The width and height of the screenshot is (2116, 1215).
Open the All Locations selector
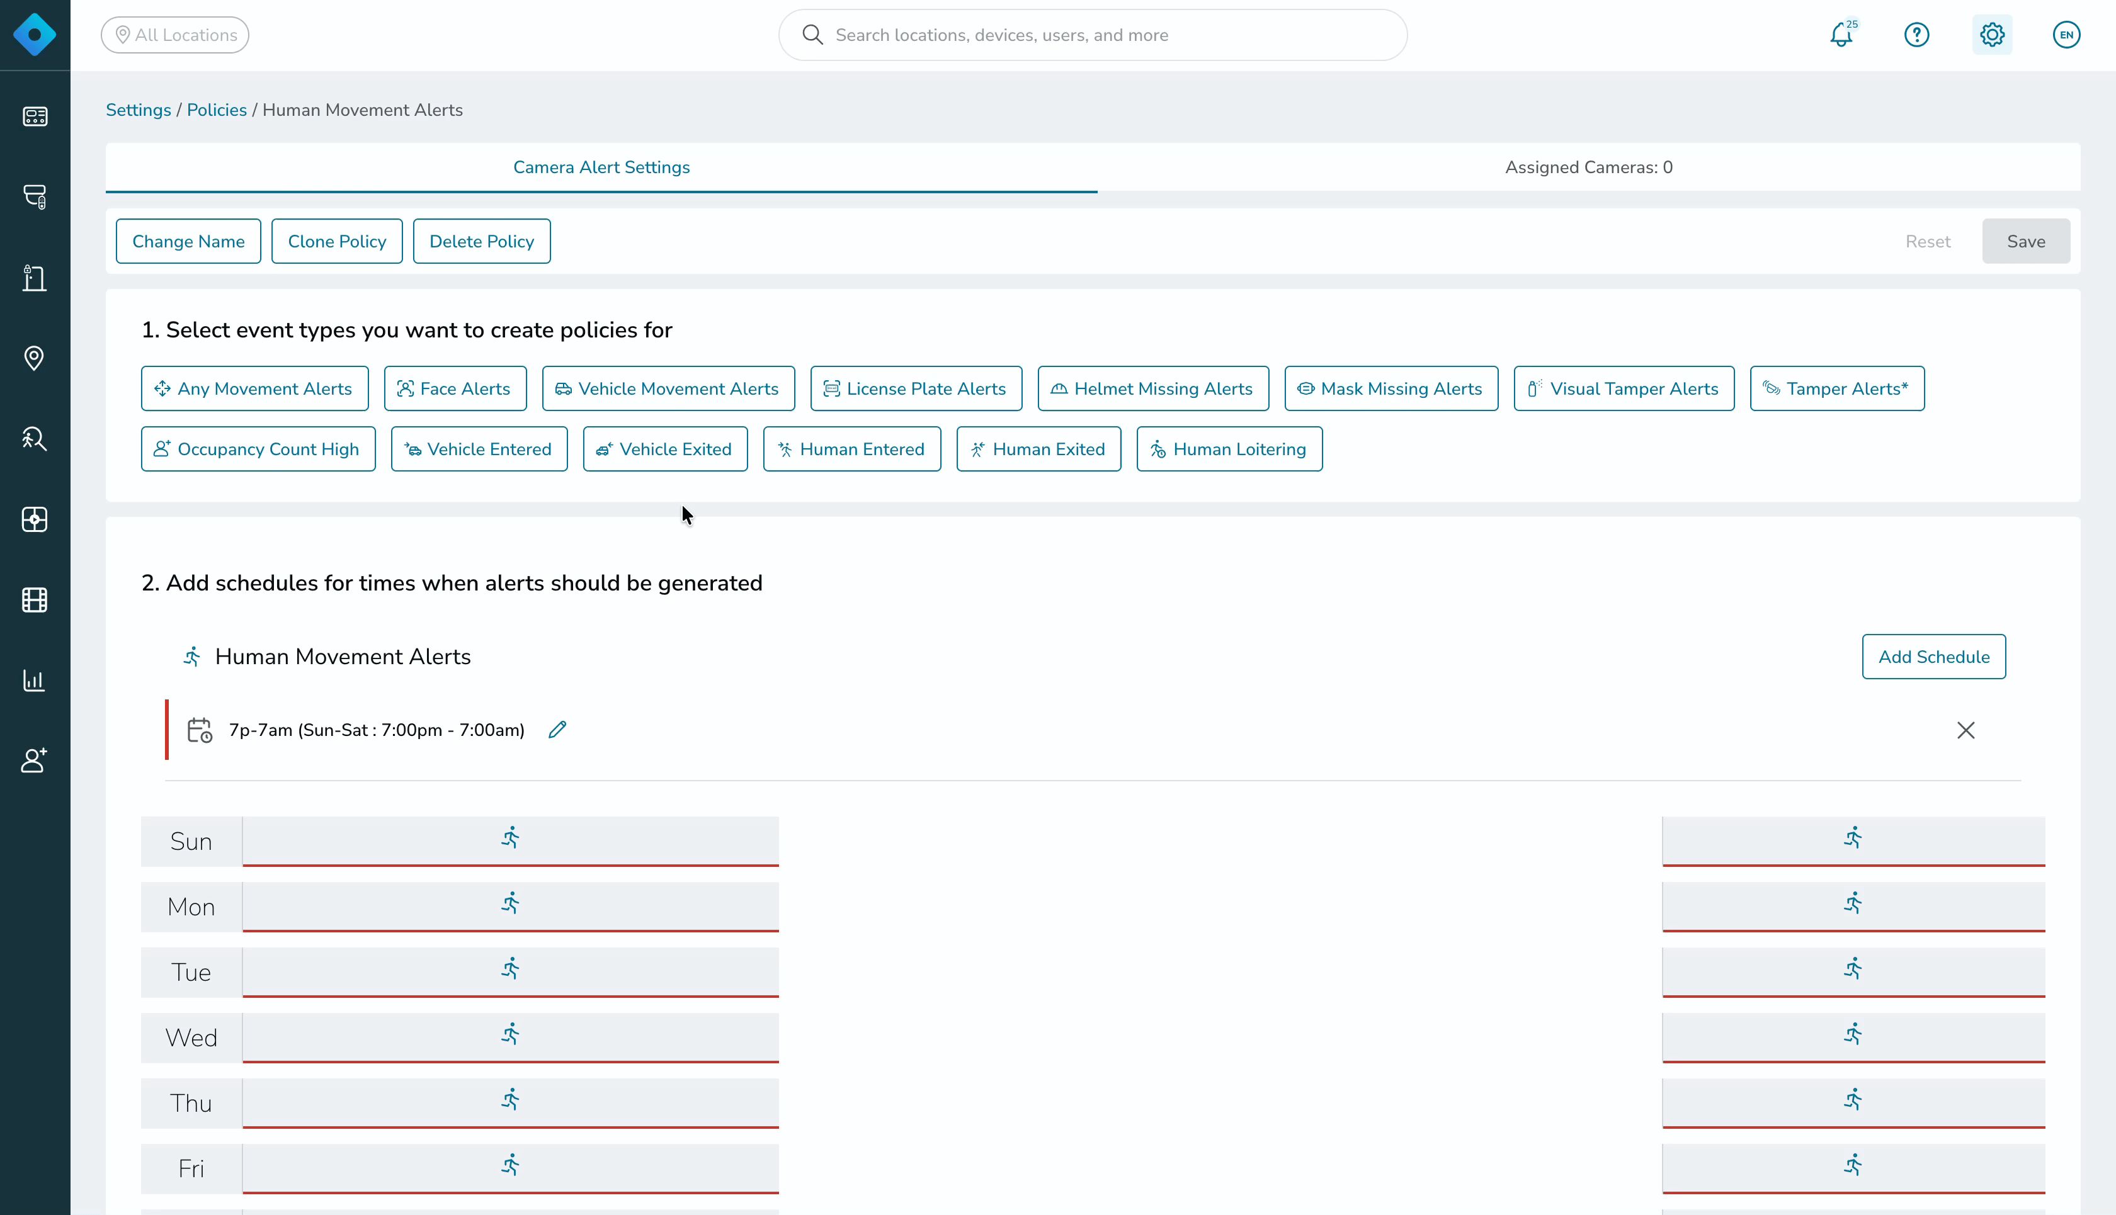coord(175,35)
